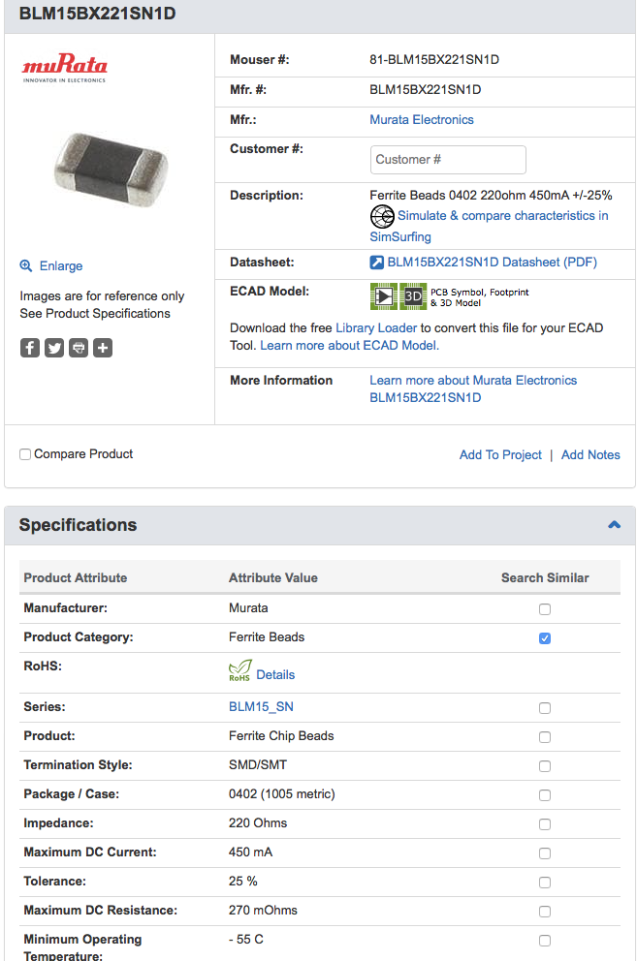637x961 pixels.
Task: Click the Enlarge magnifier icon
Action: pyautogui.click(x=26, y=265)
